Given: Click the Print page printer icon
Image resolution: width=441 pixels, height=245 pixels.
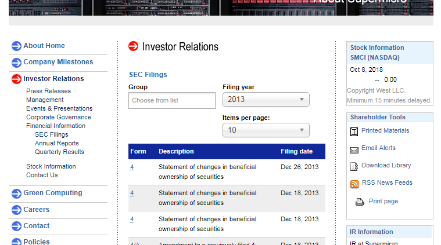Looking at the screenshot, I should 360,202.
